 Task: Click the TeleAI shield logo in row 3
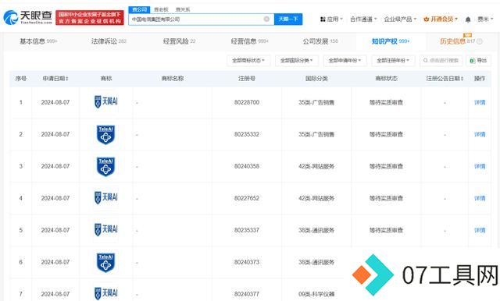pos(106,166)
